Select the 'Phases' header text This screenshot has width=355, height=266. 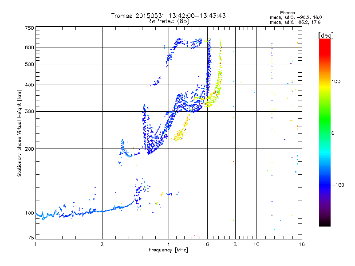(287, 13)
